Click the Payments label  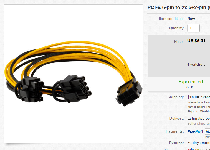tap(175, 131)
